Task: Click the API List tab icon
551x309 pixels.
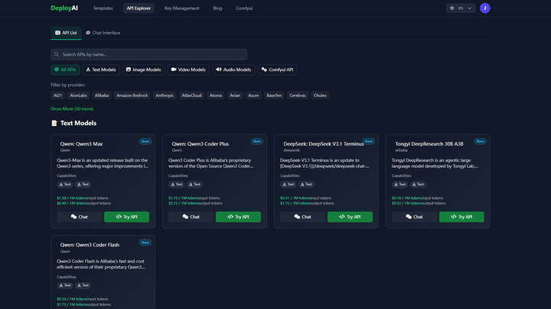Action: (x=57, y=33)
